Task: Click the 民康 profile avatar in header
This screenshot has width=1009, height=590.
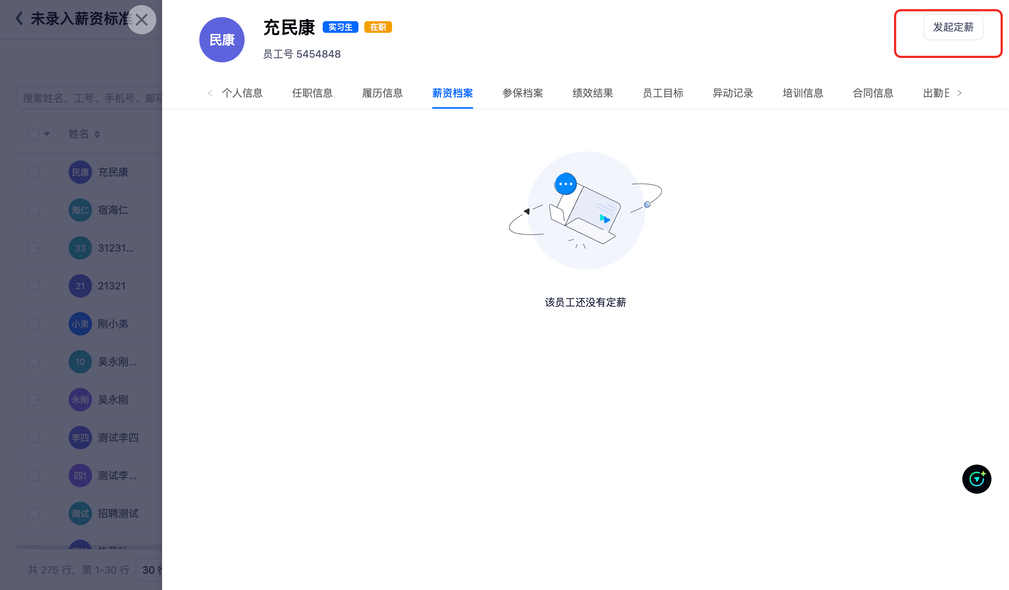Action: point(222,40)
